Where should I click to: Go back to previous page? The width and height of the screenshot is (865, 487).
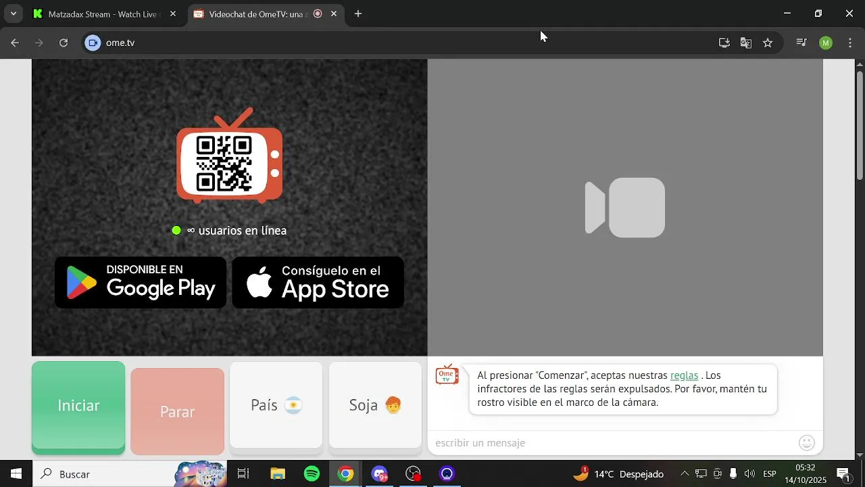click(x=15, y=43)
